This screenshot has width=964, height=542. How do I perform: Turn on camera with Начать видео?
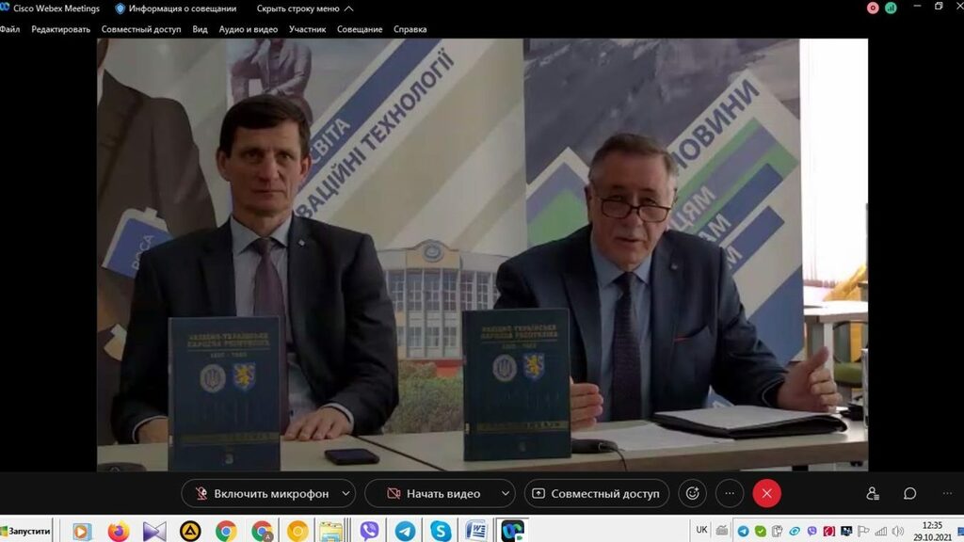click(431, 493)
